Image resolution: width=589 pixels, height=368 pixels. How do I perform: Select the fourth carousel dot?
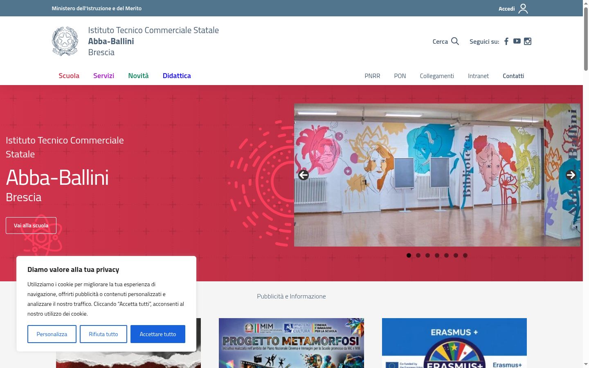point(437,255)
